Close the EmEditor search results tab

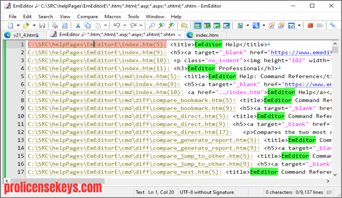click(x=179, y=35)
